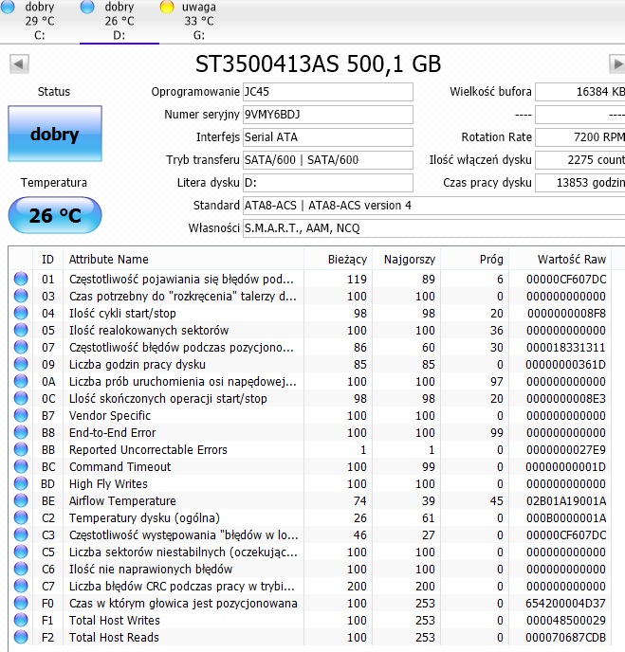This screenshot has height=652, width=625.
Task: Go to previous disk with left arrow
Action: [19, 64]
